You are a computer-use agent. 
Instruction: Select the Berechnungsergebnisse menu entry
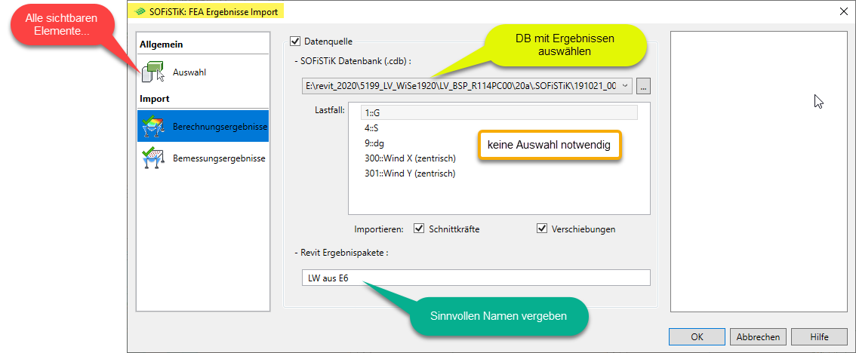pyautogui.click(x=219, y=127)
